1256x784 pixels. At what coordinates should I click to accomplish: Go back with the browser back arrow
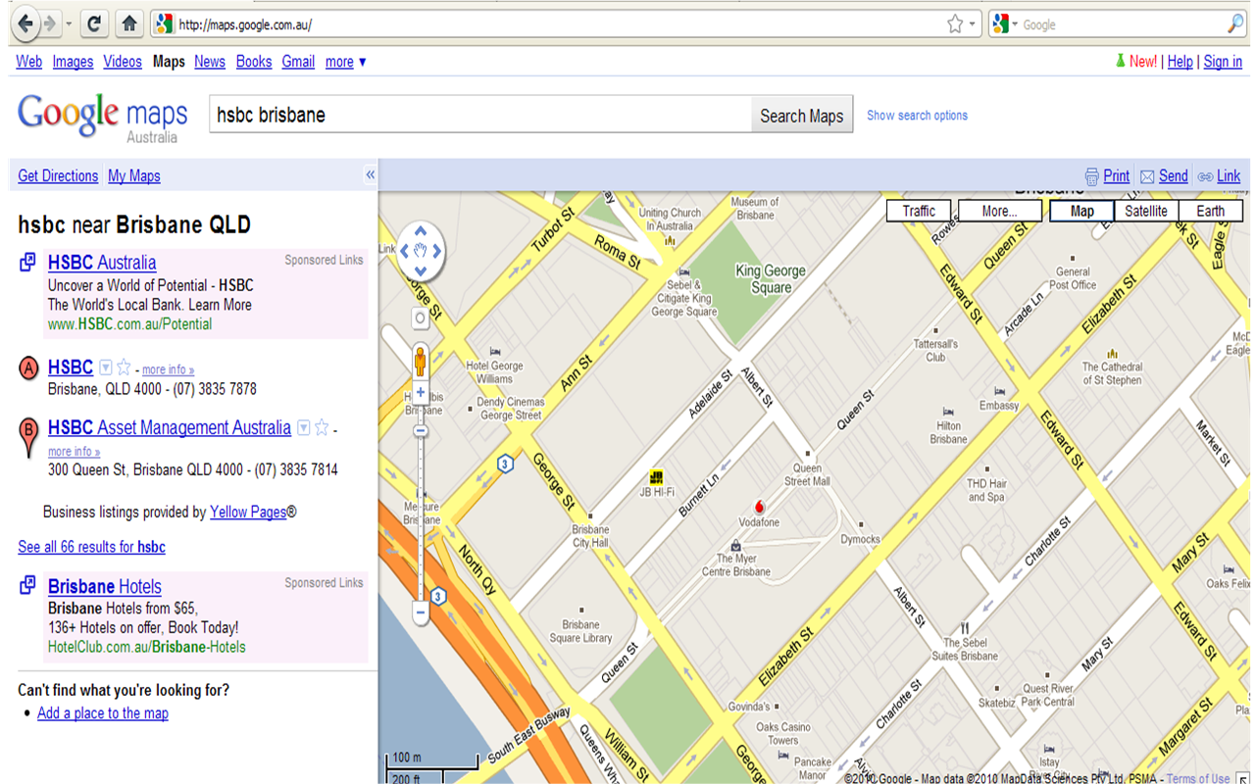coord(25,23)
